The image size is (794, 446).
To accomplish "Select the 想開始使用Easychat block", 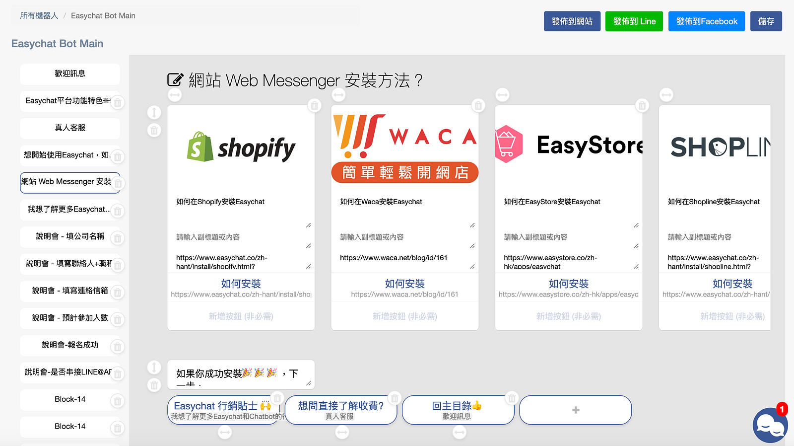I will pos(70,155).
